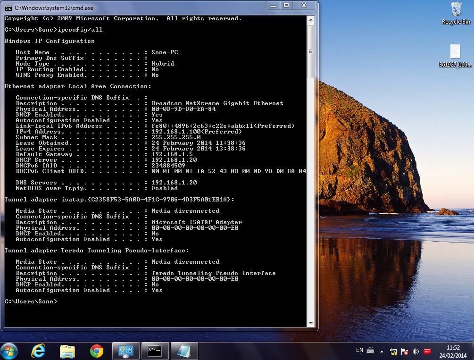Open the notepad-style taskbar application
This screenshot has height=360, width=474.
(183, 351)
